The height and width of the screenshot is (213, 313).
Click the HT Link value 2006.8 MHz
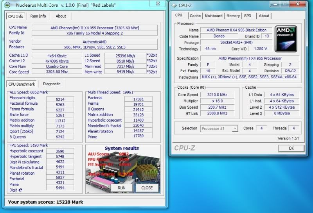[x=217, y=113]
